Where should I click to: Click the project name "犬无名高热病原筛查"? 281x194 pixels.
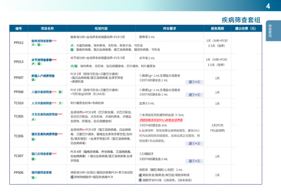[44, 114]
